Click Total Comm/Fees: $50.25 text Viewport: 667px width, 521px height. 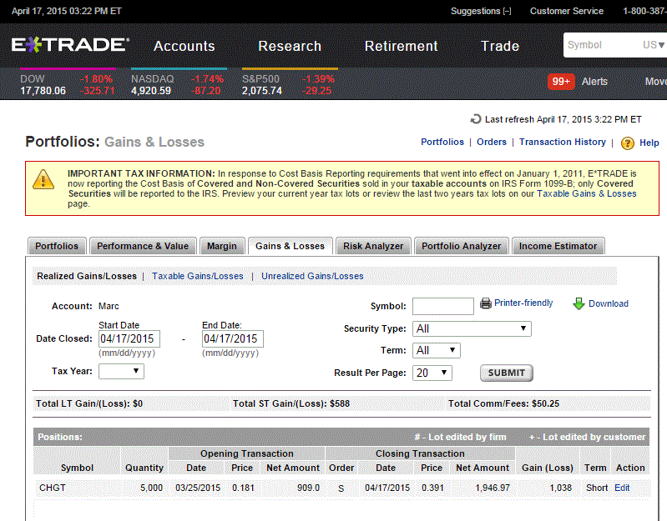(x=503, y=403)
